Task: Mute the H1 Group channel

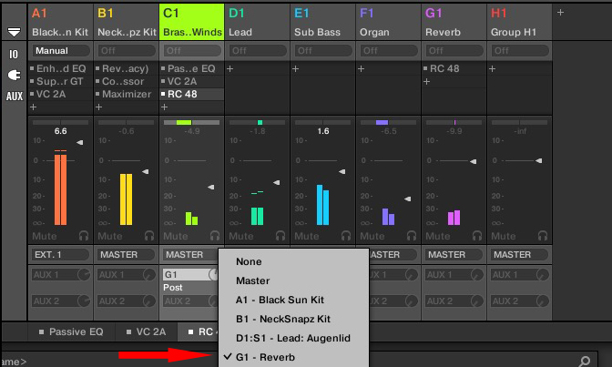Action: (x=504, y=236)
